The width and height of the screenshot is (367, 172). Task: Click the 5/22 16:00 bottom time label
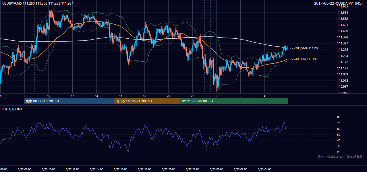[120, 169]
